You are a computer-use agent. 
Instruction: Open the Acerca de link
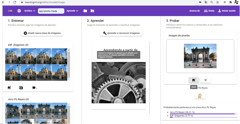(x=194, y=11)
